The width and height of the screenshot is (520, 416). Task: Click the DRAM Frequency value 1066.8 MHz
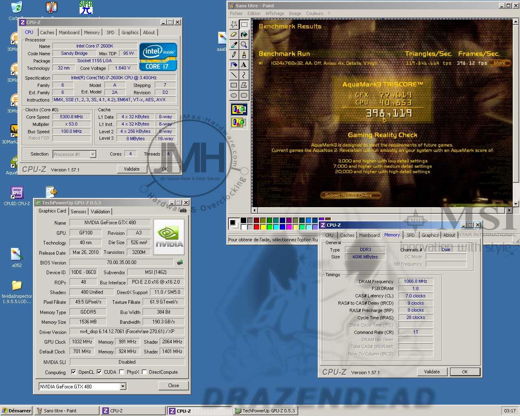pos(416,281)
